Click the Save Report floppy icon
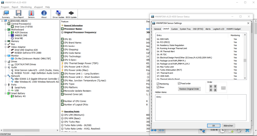Viewport: 257px width, 136px height. coord(19,14)
